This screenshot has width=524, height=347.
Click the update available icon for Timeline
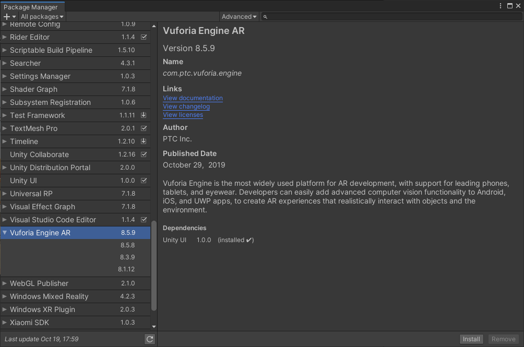pos(144,141)
